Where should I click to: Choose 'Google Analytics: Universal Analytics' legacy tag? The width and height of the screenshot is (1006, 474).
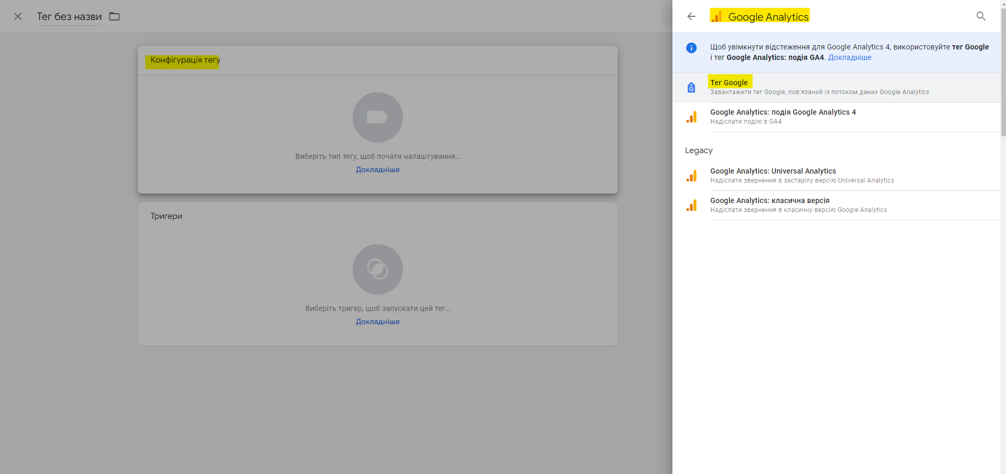point(836,176)
